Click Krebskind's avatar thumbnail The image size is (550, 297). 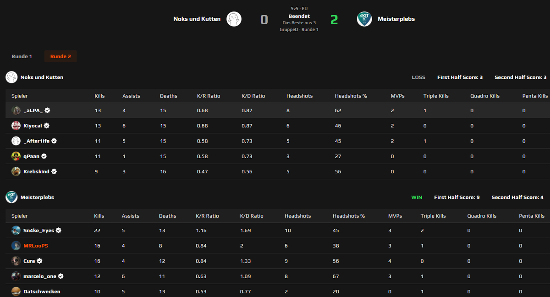pyautogui.click(x=15, y=171)
